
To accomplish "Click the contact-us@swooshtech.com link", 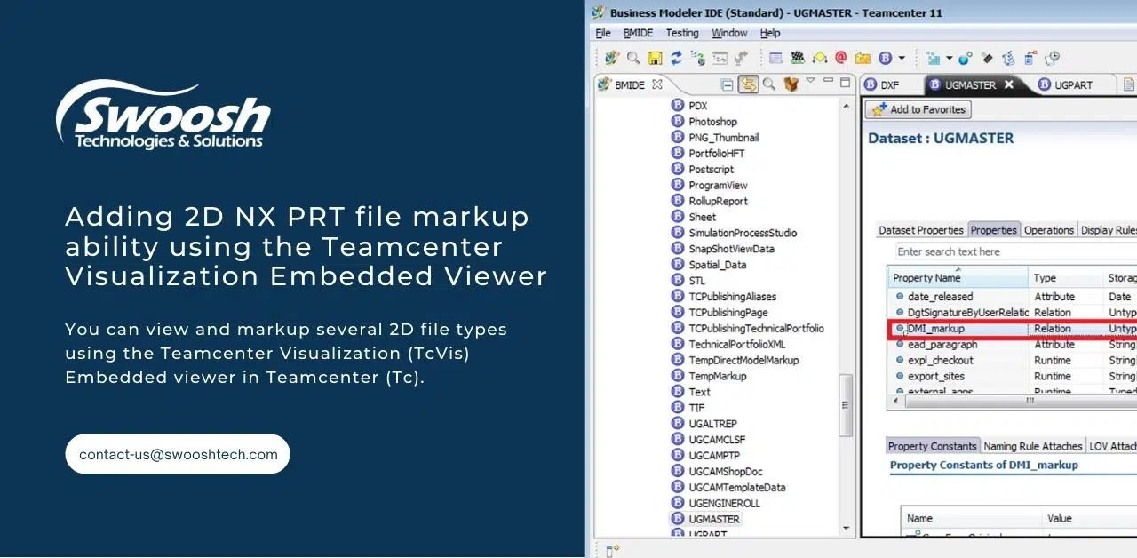I will [177, 453].
